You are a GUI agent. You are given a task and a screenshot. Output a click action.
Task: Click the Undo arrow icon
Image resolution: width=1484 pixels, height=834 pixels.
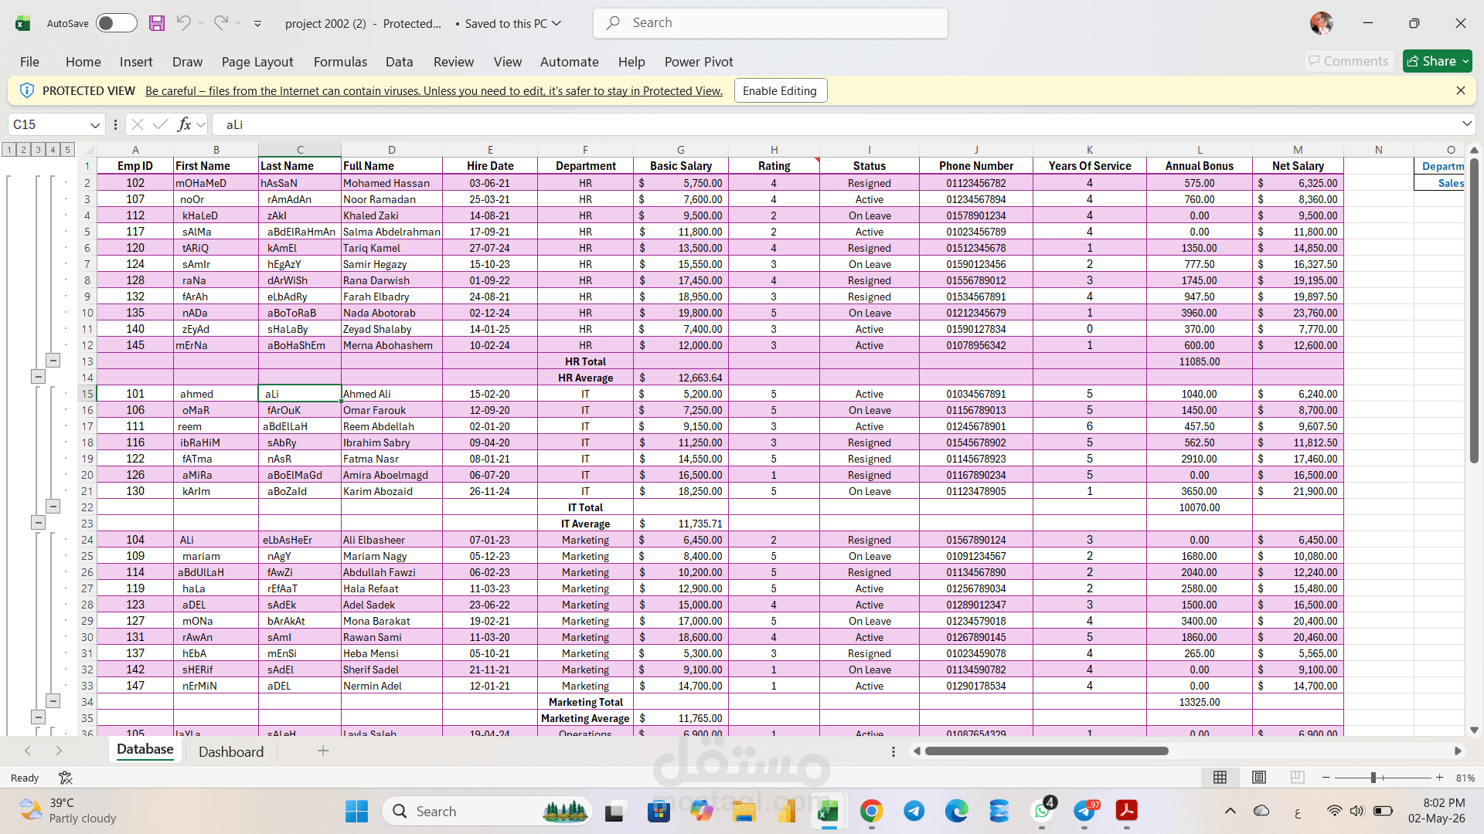click(183, 23)
